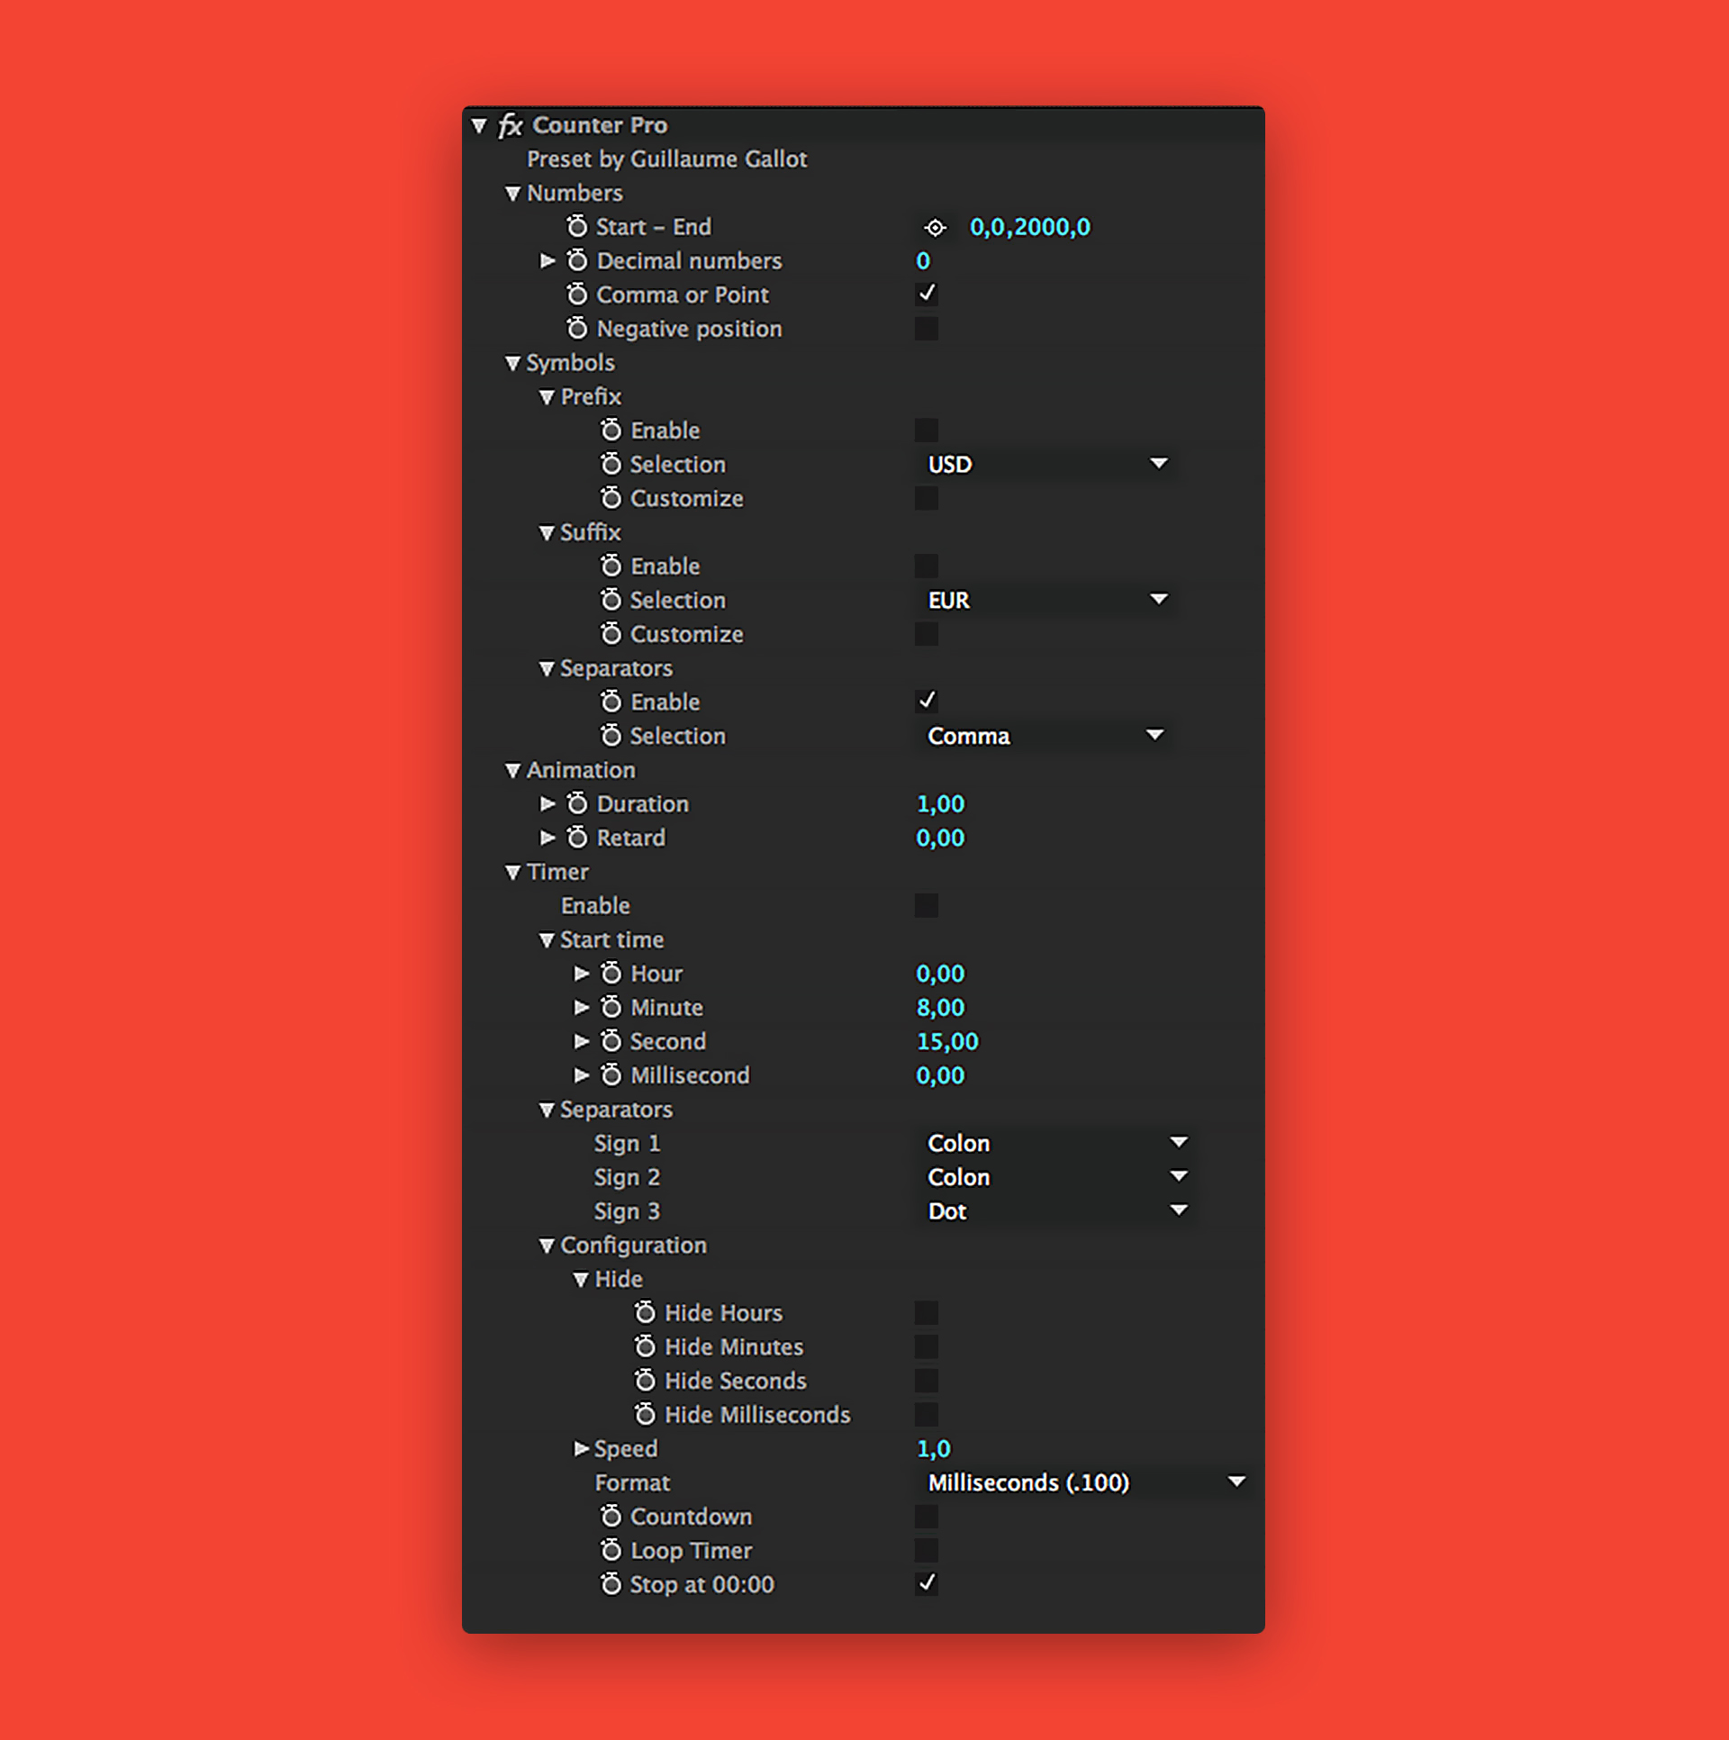This screenshot has width=1729, height=1740.
Task: Click the Second value 15,00
Action: [x=947, y=1042]
